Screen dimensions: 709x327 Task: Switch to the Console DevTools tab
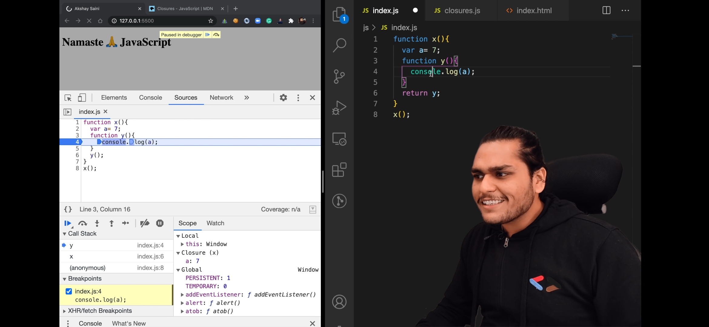pyautogui.click(x=151, y=98)
